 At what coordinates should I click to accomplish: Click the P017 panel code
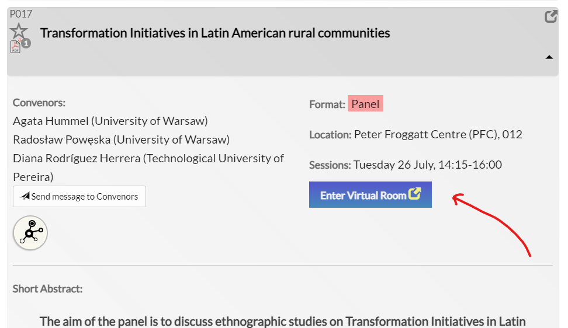[21, 14]
